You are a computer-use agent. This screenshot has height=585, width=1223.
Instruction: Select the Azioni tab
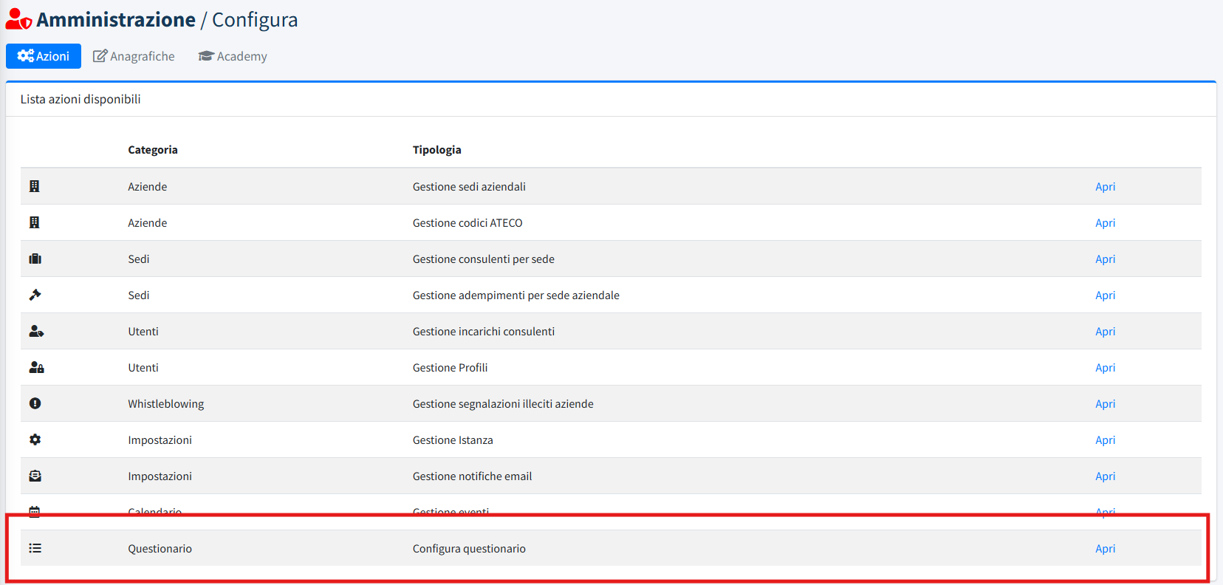coord(44,56)
